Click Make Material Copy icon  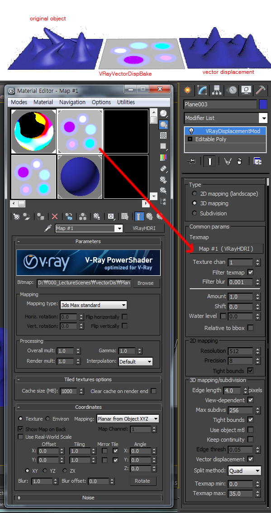click(x=69, y=216)
